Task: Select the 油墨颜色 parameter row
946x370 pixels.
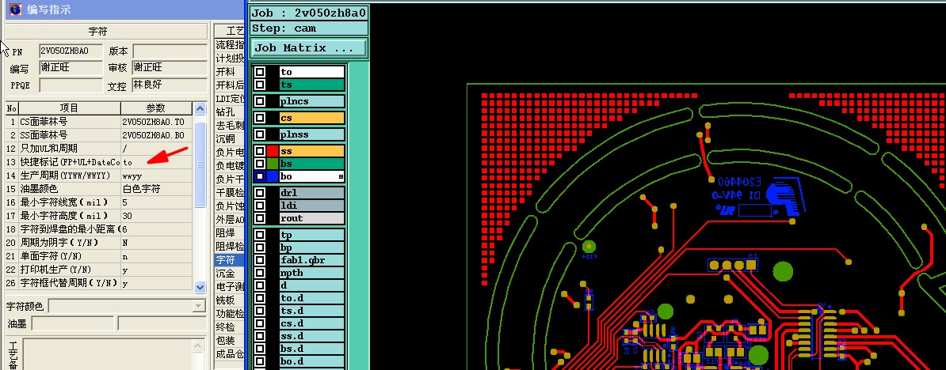Action: coord(99,189)
